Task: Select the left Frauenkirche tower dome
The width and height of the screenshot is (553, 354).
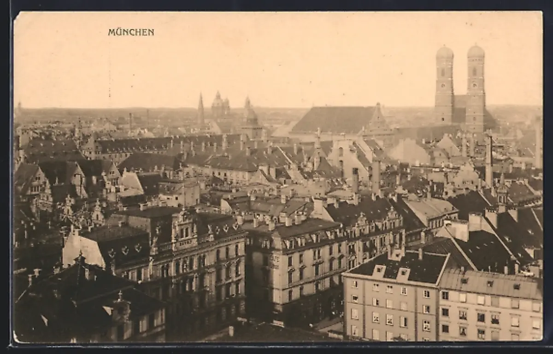Action: pos(445,52)
